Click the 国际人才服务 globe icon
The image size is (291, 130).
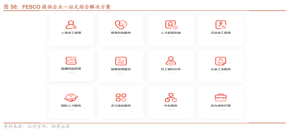[71, 97]
